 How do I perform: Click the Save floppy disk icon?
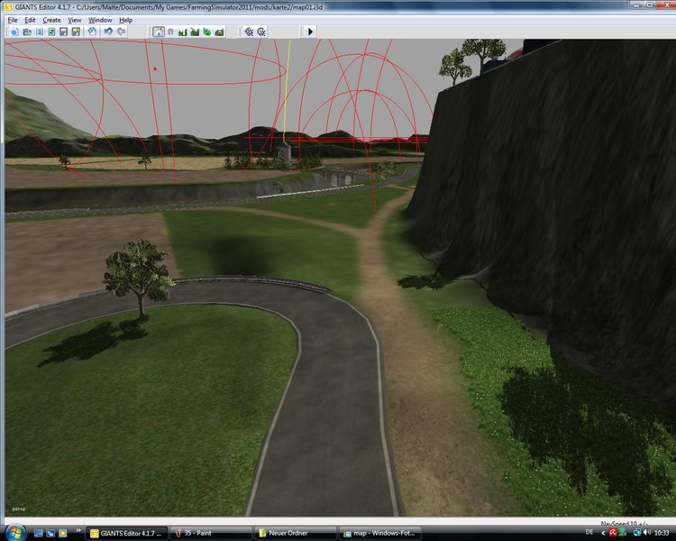[64, 32]
